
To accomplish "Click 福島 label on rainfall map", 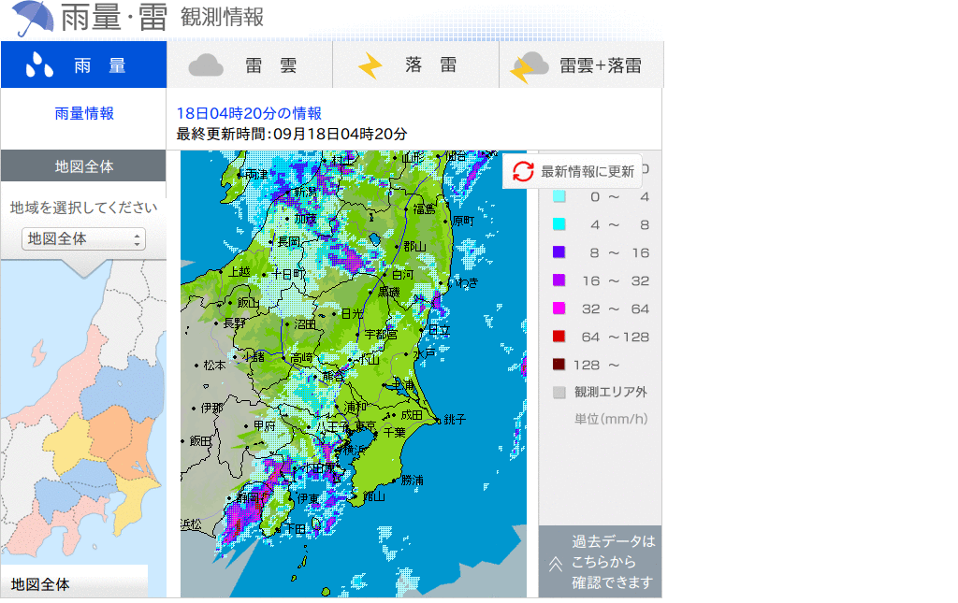I will click(424, 208).
